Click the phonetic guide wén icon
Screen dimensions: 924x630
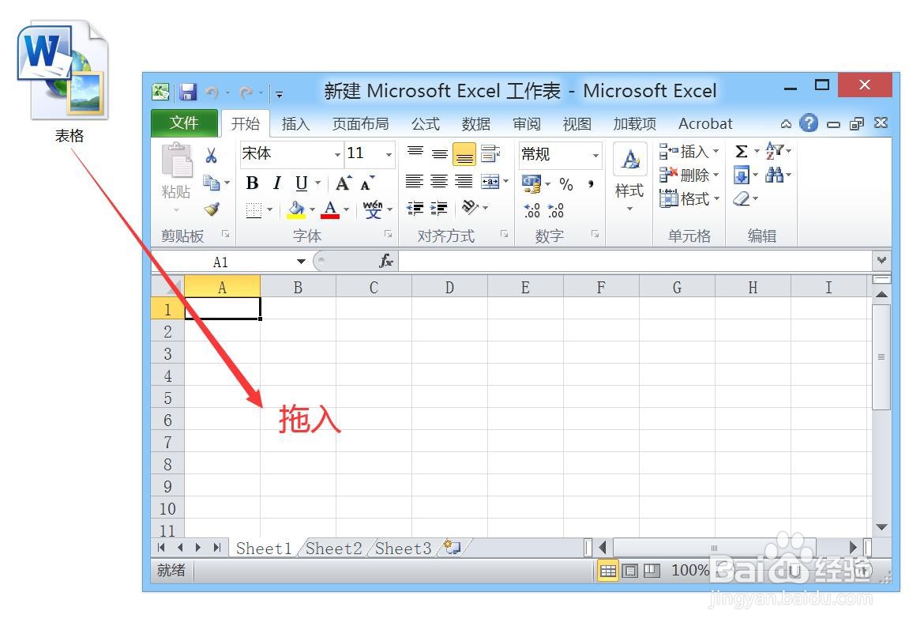click(x=373, y=209)
